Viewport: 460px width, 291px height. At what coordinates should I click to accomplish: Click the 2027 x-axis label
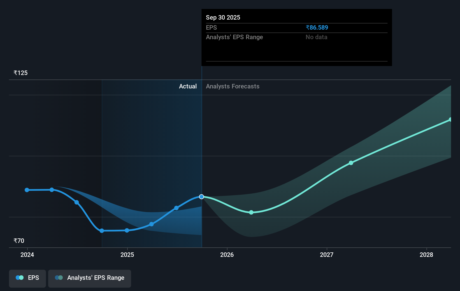click(x=327, y=255)
